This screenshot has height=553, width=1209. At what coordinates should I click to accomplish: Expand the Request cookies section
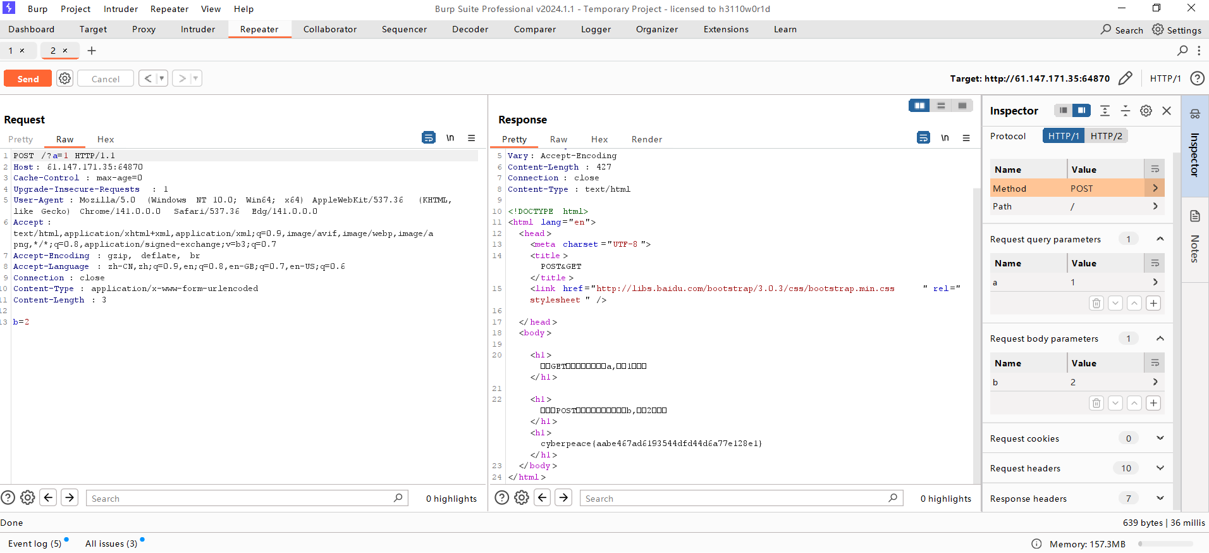(1160, 438)
